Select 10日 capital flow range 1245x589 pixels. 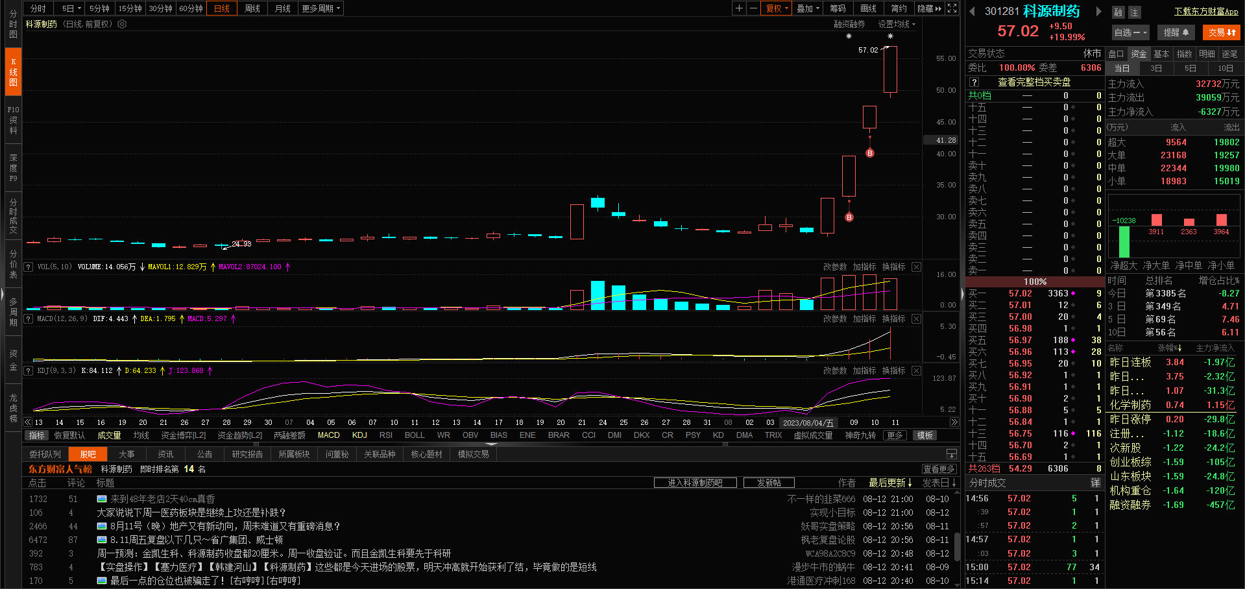[1226, 68]
